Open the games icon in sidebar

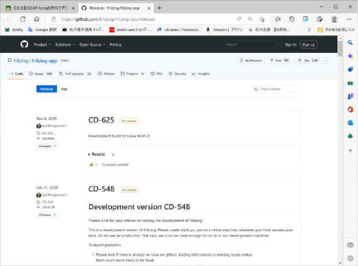click(x=350, y=96)
